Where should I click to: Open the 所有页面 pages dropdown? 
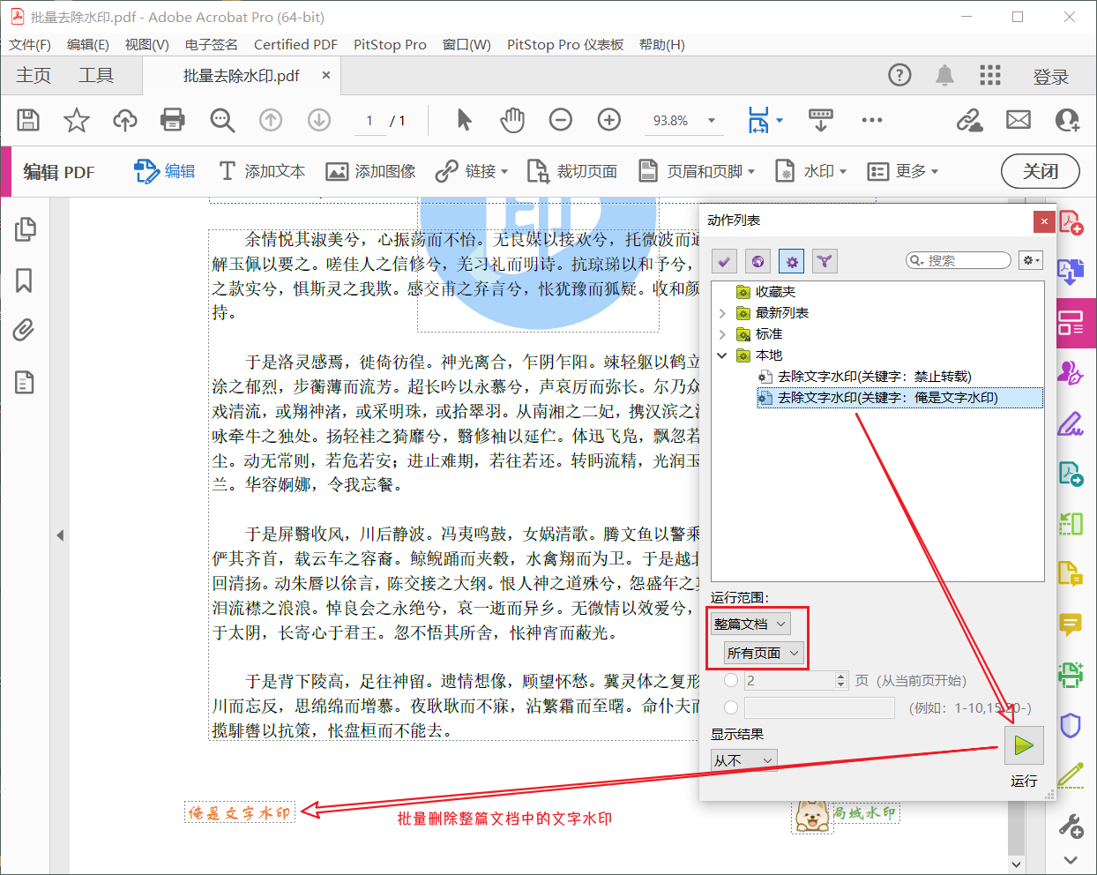pos(764,653)
